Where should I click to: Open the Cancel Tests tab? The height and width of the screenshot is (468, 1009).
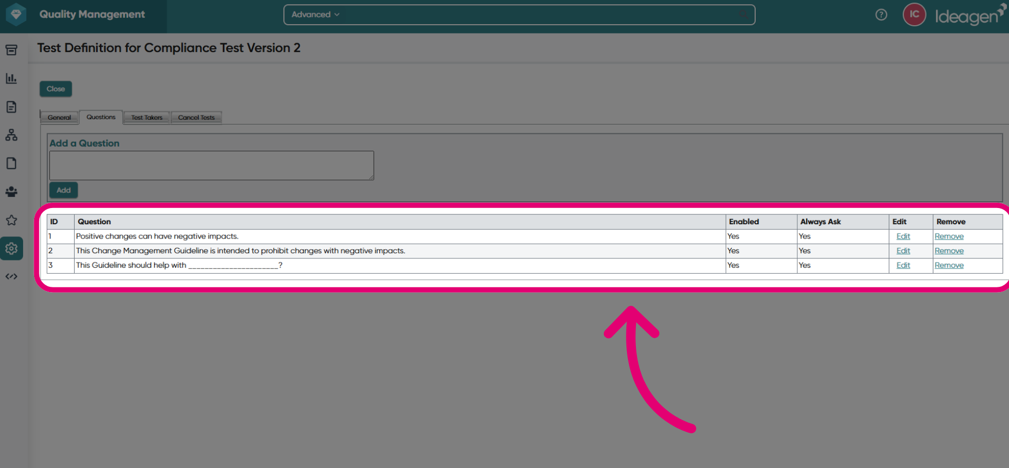point(196,118)
